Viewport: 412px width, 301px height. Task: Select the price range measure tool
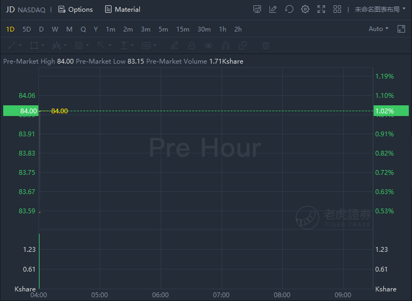pyautogui.click(x=123, y=45)
